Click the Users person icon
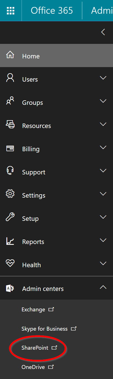Viewport: 113px width, 379px height. [x=10, y=78]
